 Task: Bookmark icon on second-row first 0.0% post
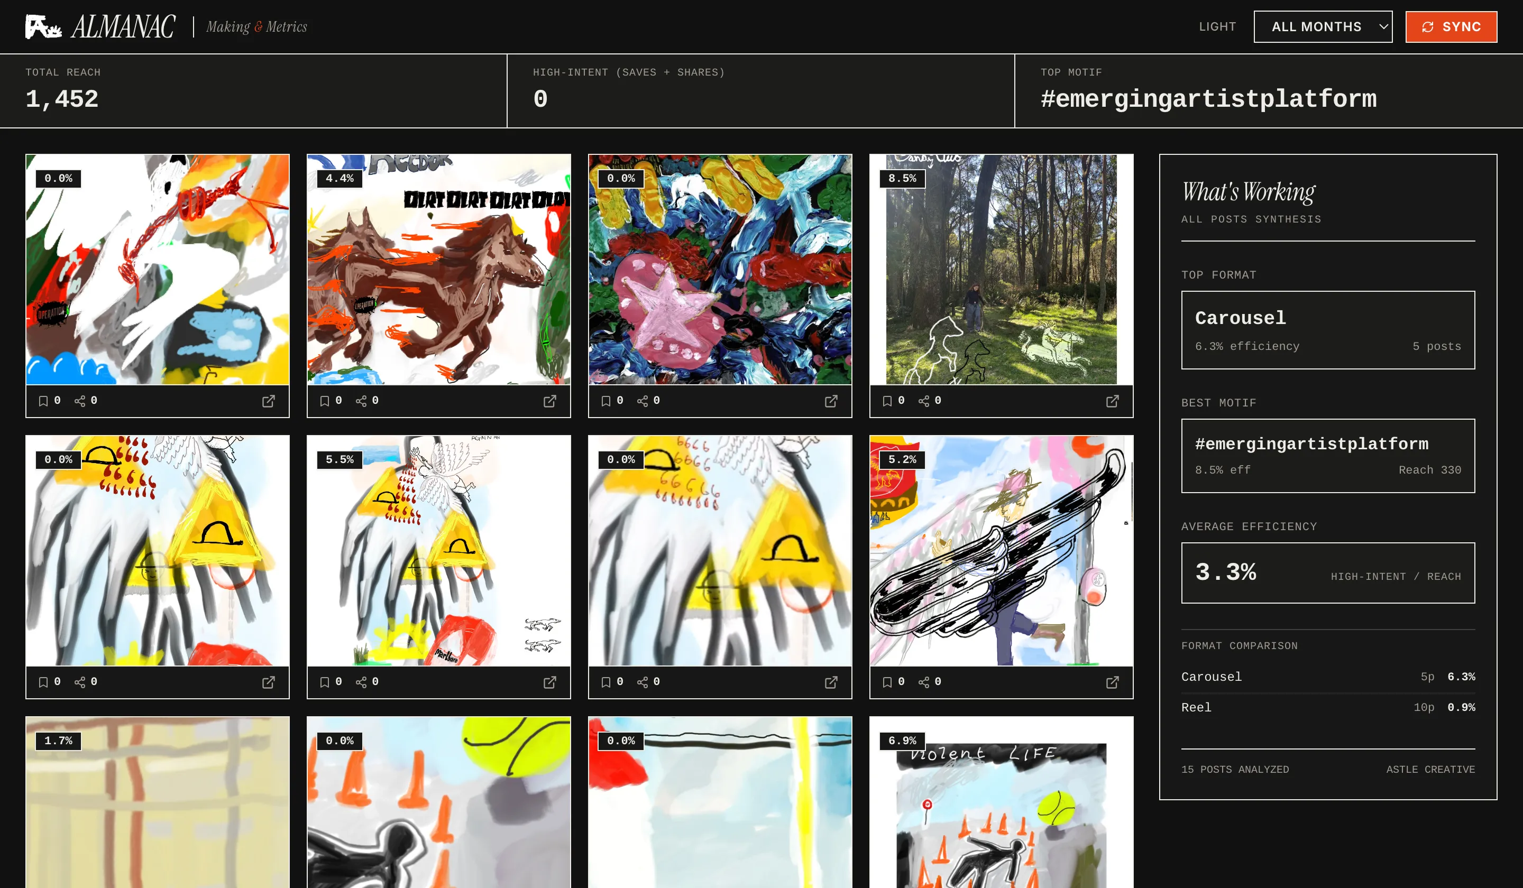click(43, 682)
